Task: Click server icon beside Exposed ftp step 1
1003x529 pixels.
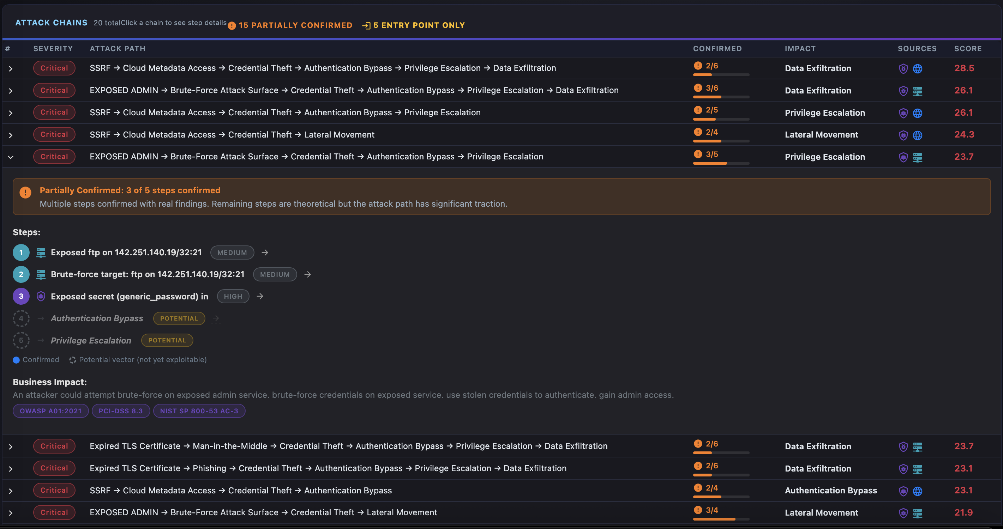Action: (41, 253)
